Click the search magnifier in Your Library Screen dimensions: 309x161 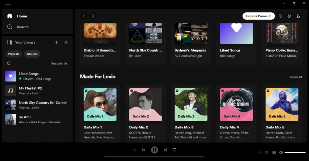click(x=9, y=64)
